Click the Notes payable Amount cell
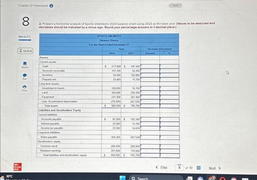Screen dimensions: 257x180 150,137
